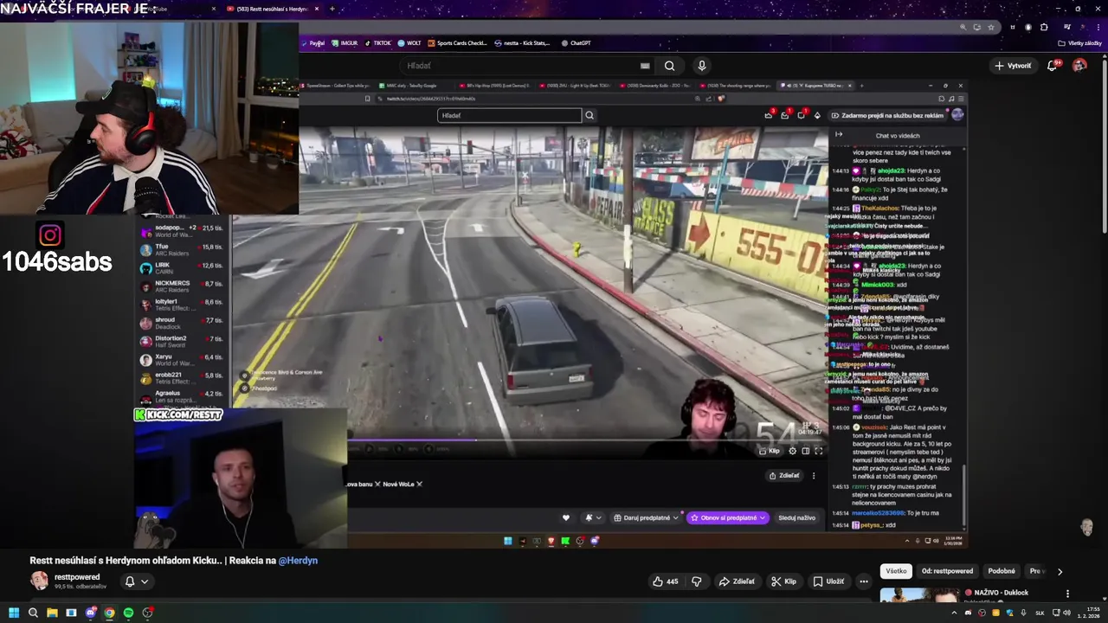Open the TIKTOK bookmark
This screenshot has width=1108, height=623.
[x=378, y=43]
